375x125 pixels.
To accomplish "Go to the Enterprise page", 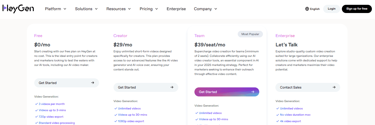I will pos(176,9).
